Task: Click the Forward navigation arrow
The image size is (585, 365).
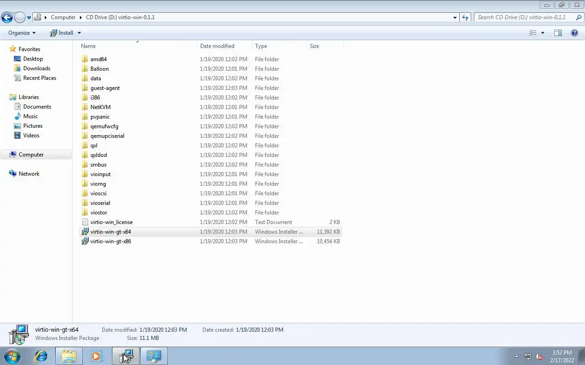Action: 20,18
